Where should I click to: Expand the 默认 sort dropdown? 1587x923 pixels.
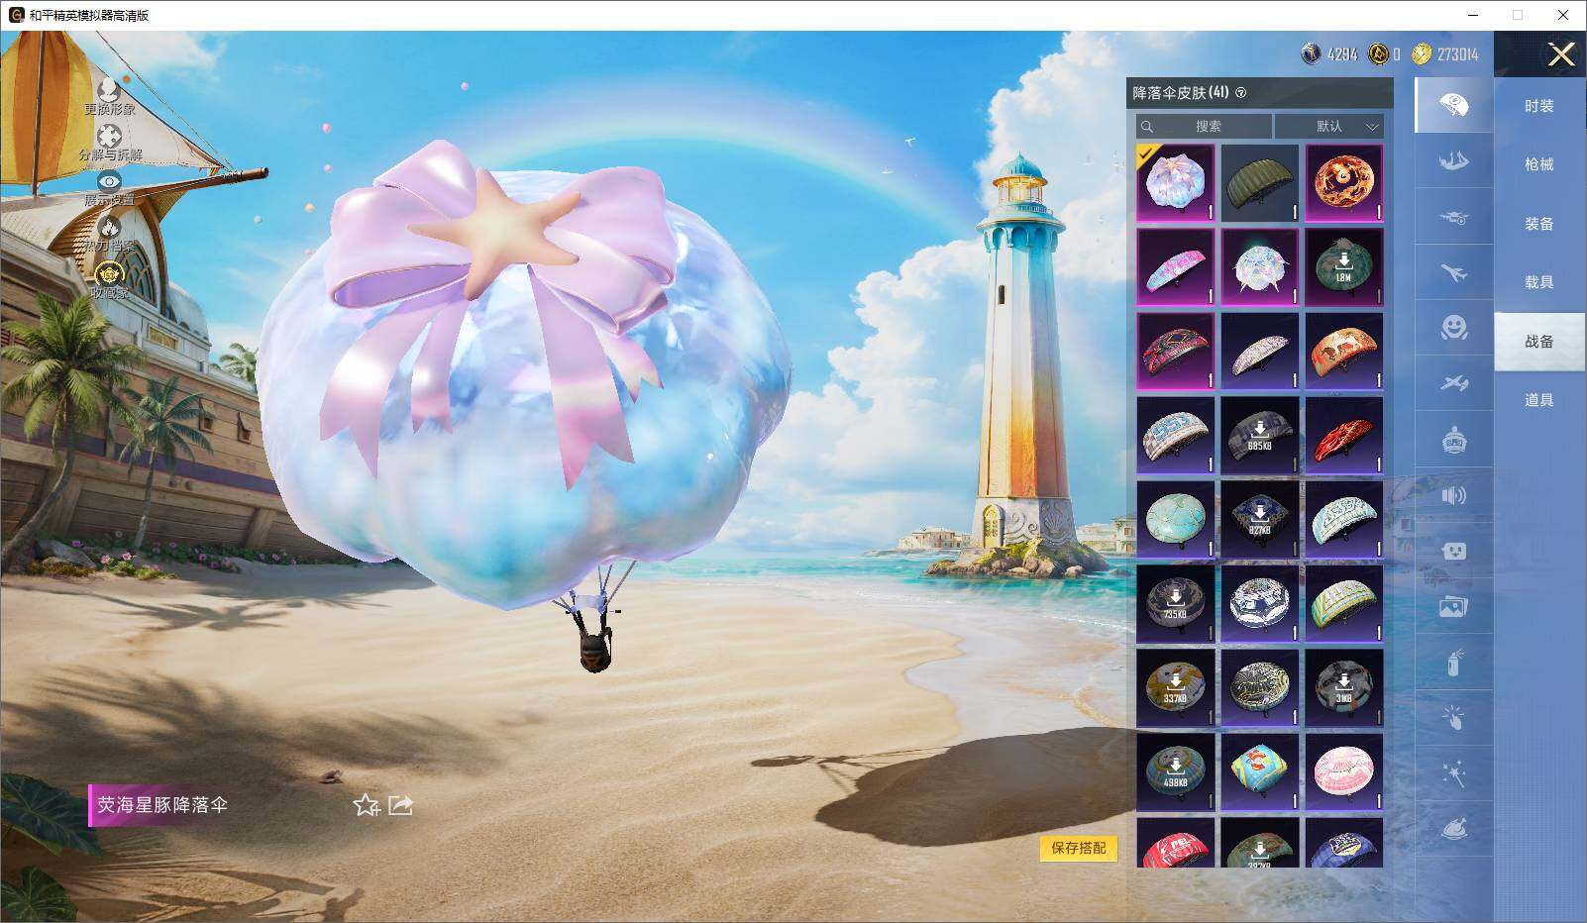pos(1329,126)
